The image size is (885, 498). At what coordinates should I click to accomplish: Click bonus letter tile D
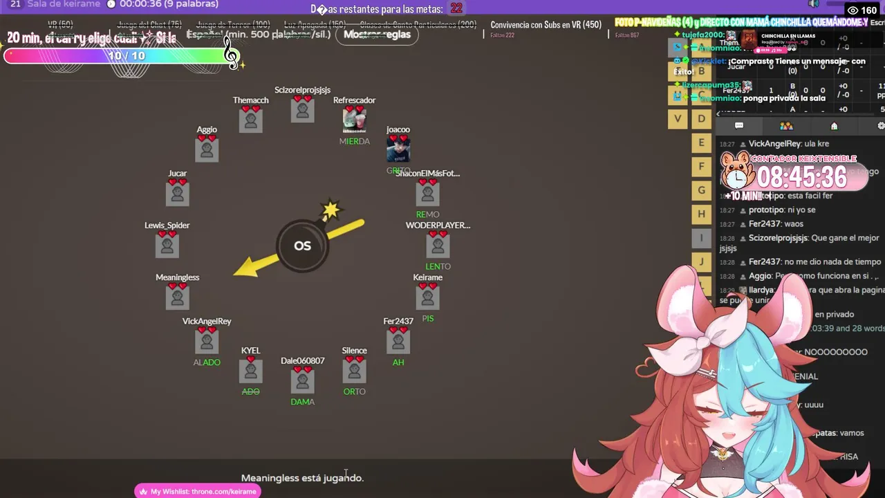pos(701,118)
